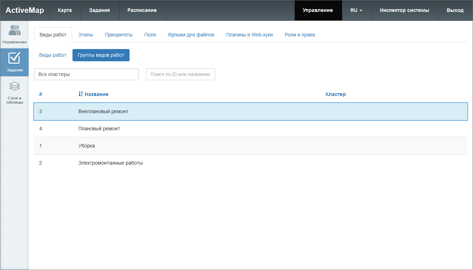Switch to the Этапы tab
This screenshot has height=270, width=473.
point(85,35)
